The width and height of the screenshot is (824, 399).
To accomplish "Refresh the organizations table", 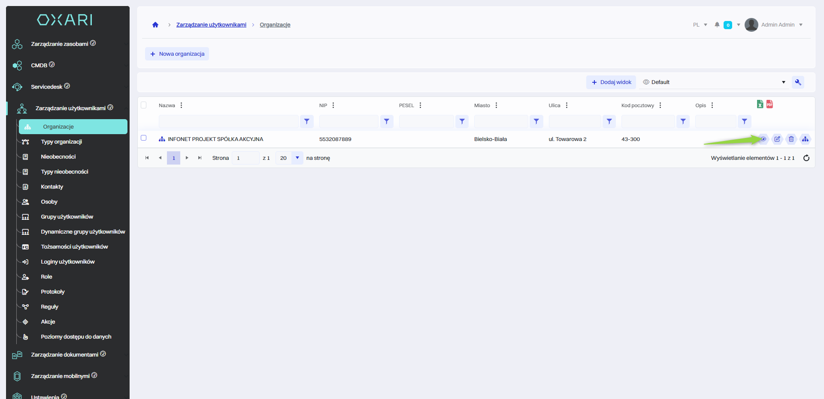I will [806, 158].
